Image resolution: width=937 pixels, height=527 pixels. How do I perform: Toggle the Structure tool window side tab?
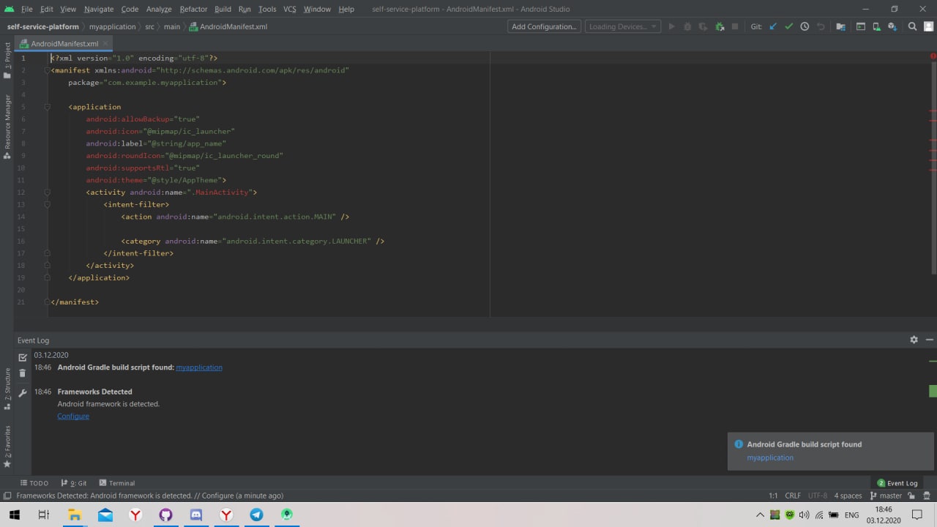pos(7,389)
